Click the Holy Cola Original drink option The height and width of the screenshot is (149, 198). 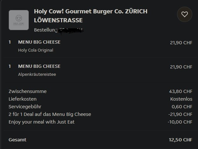(x=36, y=50)
